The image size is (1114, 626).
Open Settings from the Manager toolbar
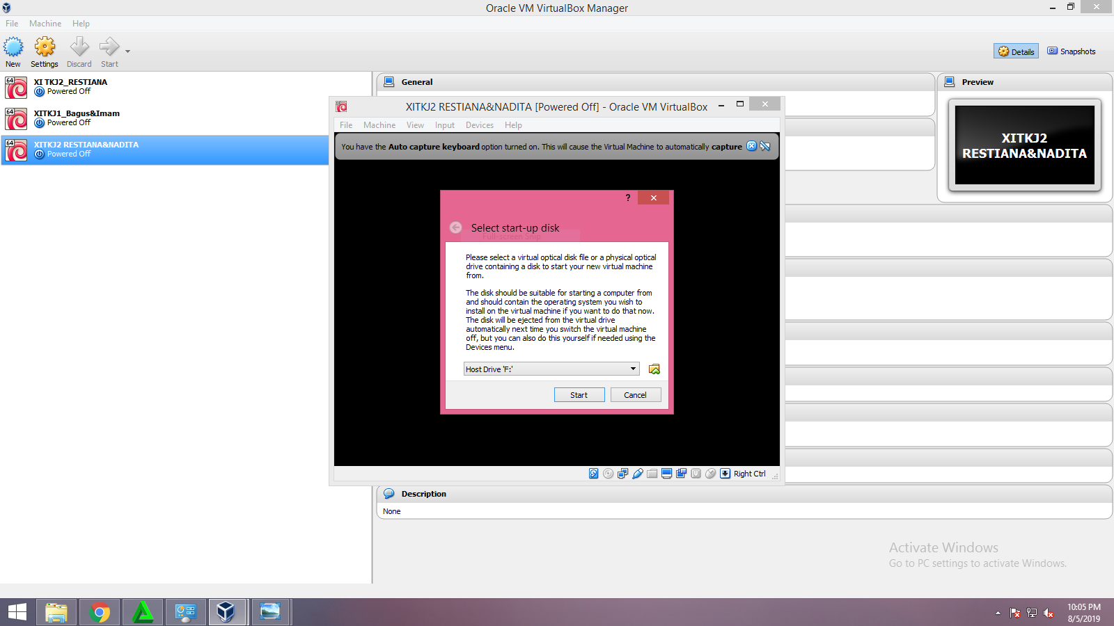click(x=45, y=47)
